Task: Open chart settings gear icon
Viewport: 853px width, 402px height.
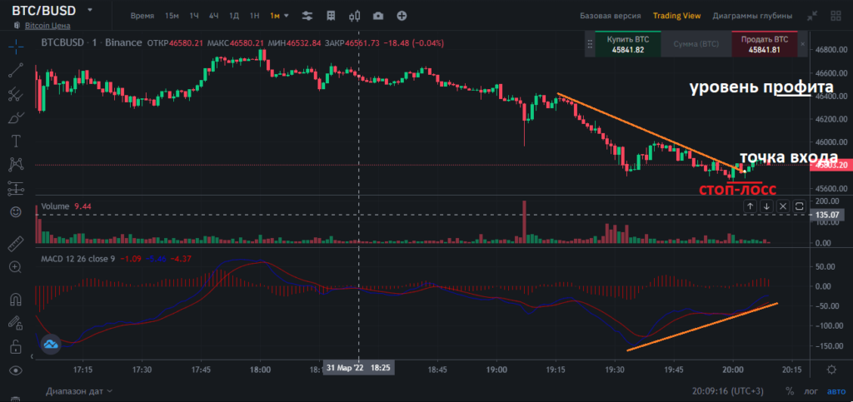Action: [830, 369]
